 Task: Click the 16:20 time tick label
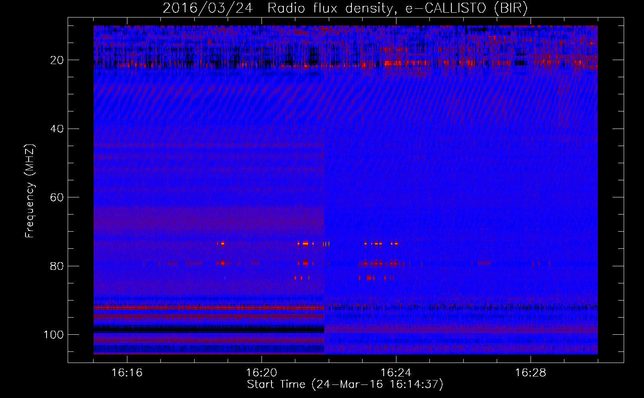coord(262,373)
